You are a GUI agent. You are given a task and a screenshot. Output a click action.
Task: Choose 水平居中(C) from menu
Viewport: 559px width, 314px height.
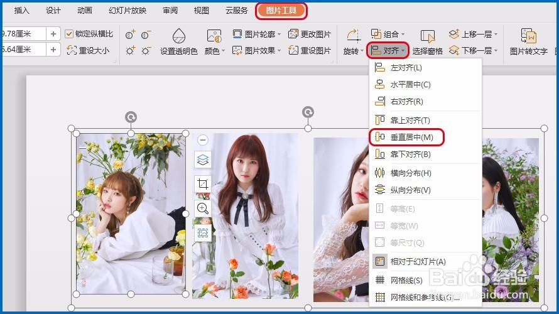[426, 85]
